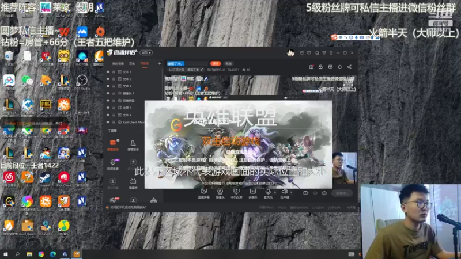Add 摄像头 camera source
The height and width of the screenshot is (259, 461).
[x=220, y=193]
